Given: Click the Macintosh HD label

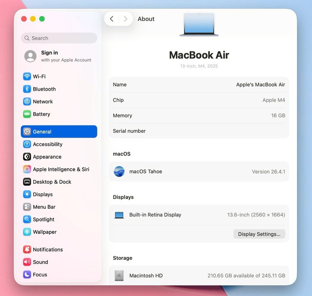Looking at the screenshot, I should [146, 276].
